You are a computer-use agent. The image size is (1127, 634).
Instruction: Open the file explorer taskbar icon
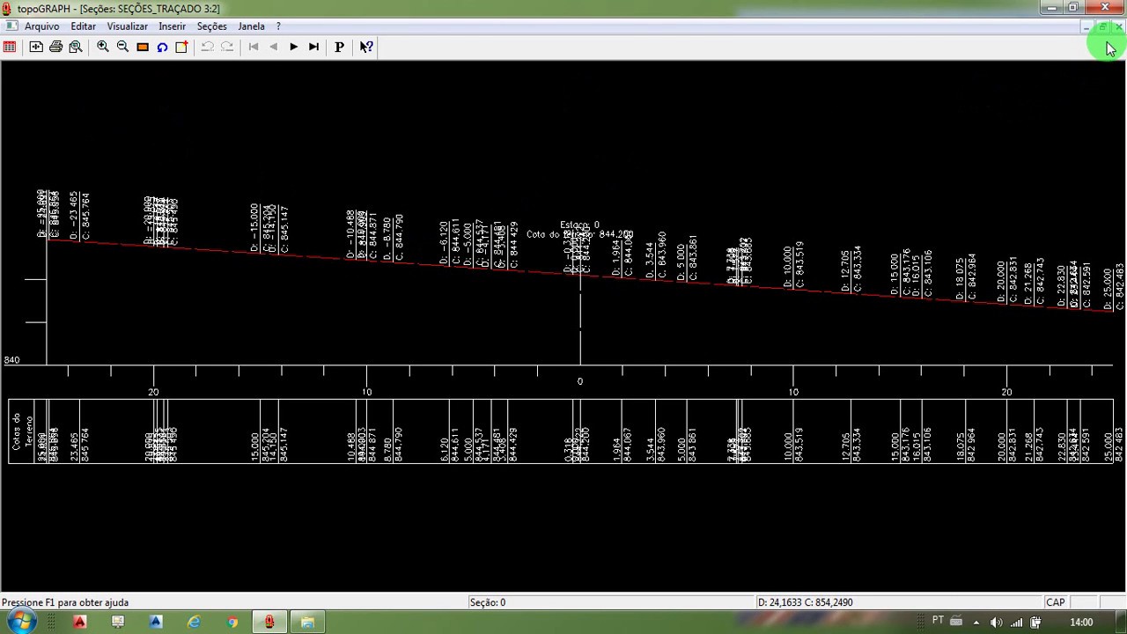click(x=307, y=623)
